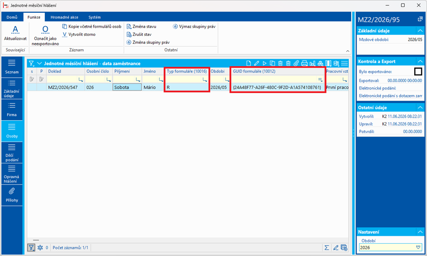Click Změna stavu
Image resolution: width=427 pixels, height=256 pixels.
click(141, 27)
